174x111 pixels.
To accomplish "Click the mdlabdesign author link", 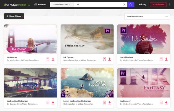I will point(72,60).
